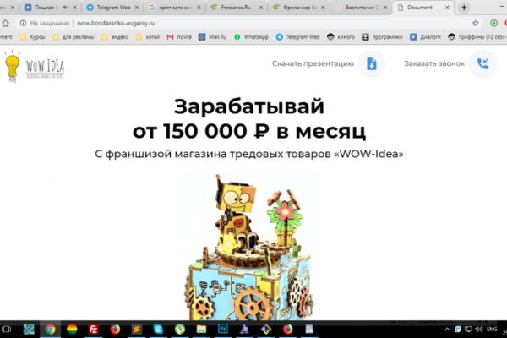Viewport: 507px width, 338px height.
Task: Switch to the open sans Google tab
Action: pos(175,8)
